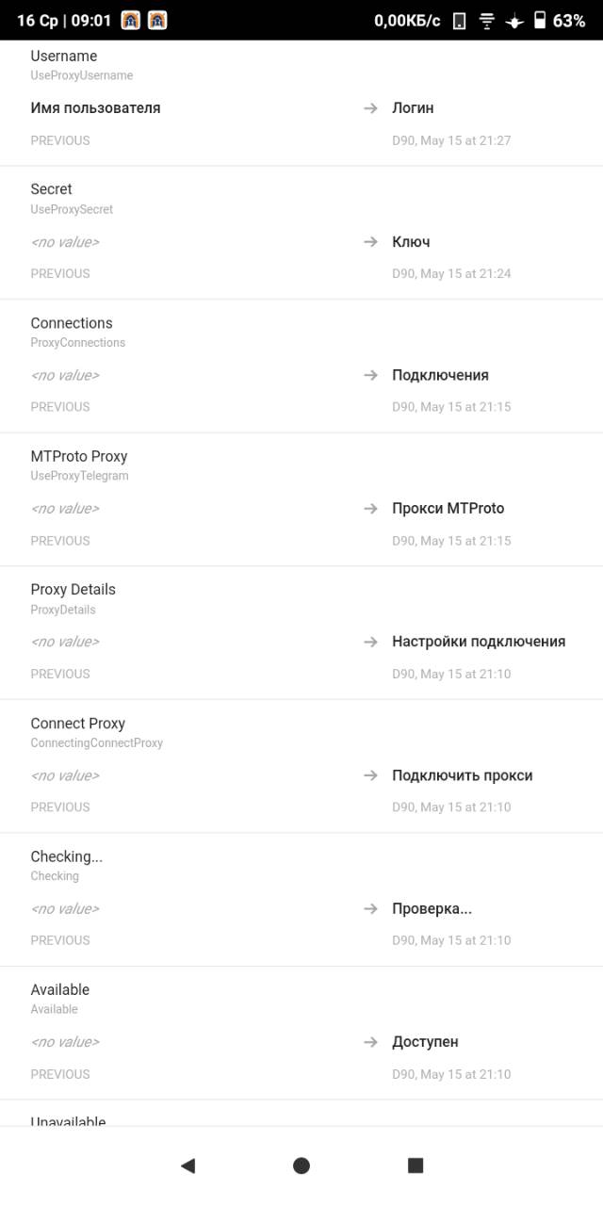Tap the Проверка... translation text
The width and height of the screenshot is (603, 1206).
coord(432,908)
